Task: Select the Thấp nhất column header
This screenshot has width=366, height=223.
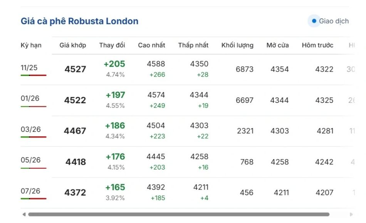Action: [193, 45]
